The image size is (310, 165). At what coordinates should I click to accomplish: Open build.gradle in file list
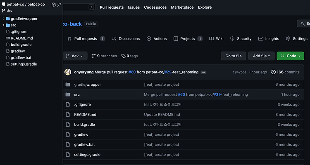84,125
